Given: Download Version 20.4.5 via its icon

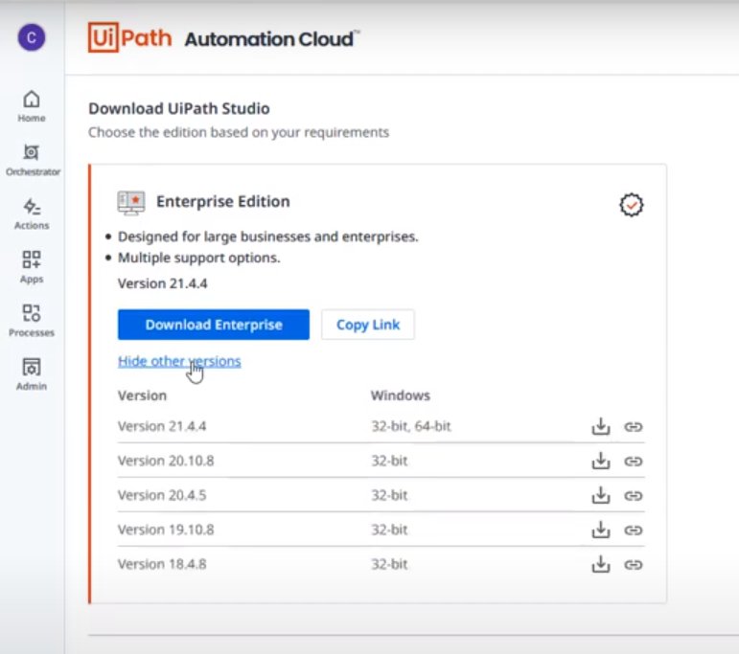Looking at the screenshot, I should coord(601,495).
